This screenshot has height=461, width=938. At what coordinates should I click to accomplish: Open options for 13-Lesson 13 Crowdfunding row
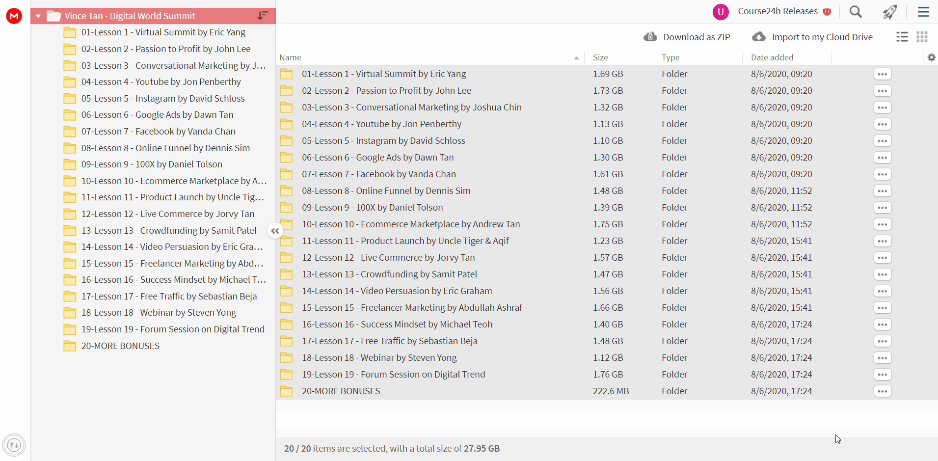883,274
